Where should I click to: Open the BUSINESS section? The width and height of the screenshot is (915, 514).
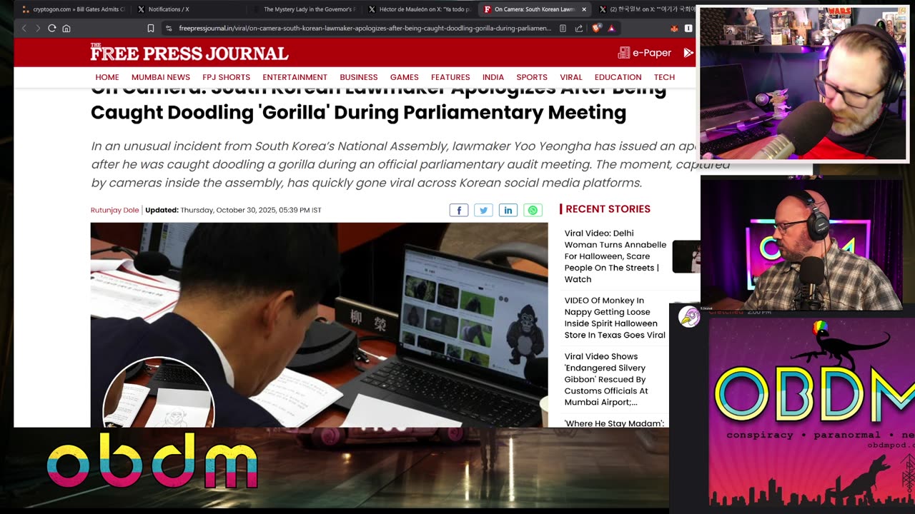[359, 77]
